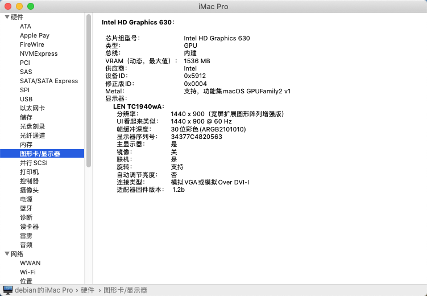
Task: Click the VRAM value 1536 MB
Action: coord(197,61)
